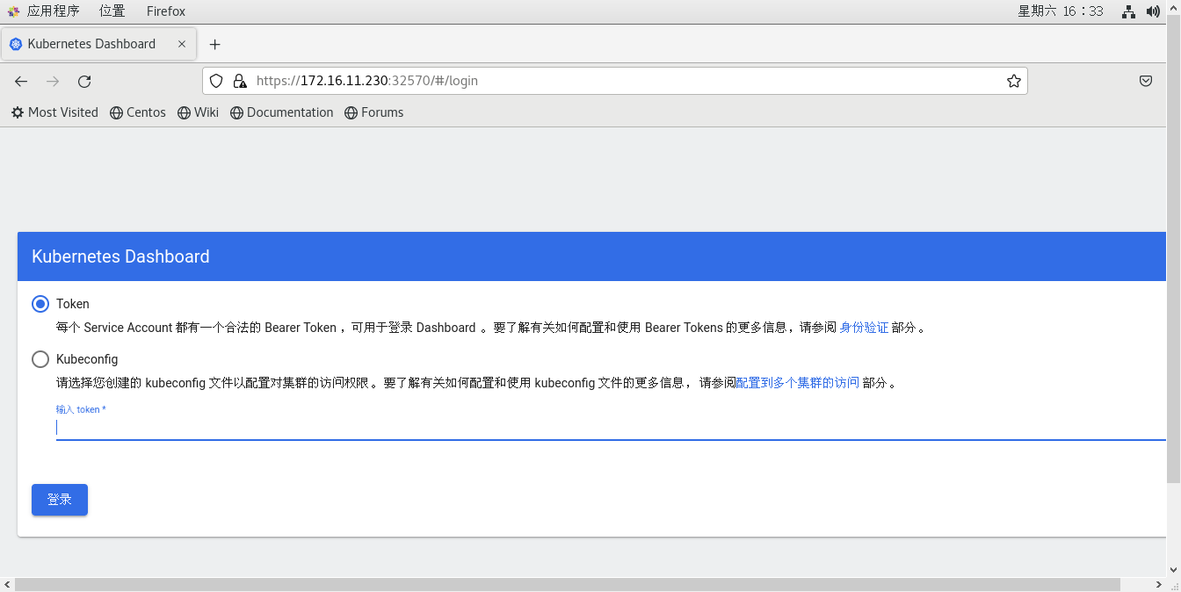Click the 登录 sign-in button

pyautogui.click(x=60, y=500)
